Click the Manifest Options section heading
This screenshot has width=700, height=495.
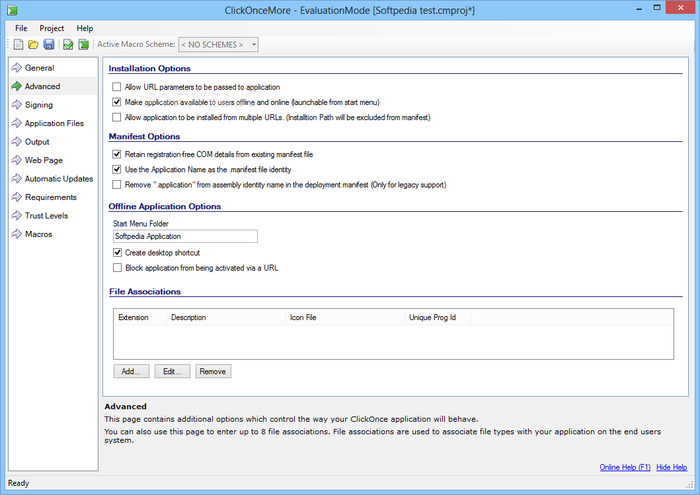(x=144, y=137)
